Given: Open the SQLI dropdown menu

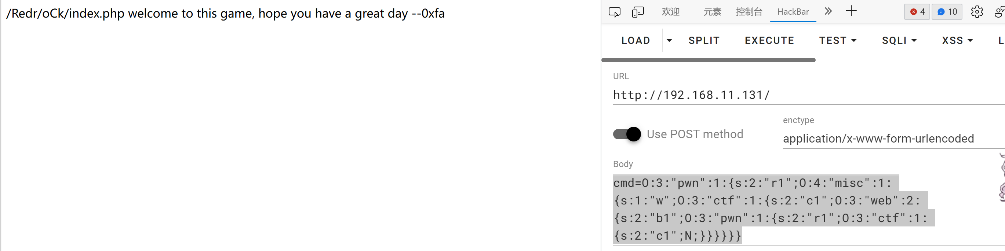Looking at the screenshot, I should (x=899, y=40).
